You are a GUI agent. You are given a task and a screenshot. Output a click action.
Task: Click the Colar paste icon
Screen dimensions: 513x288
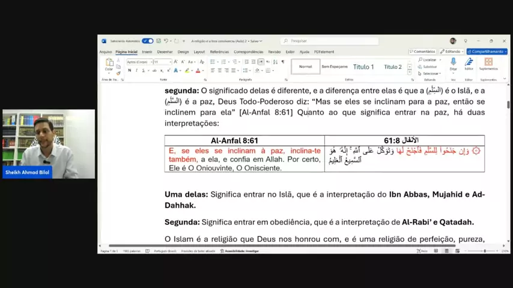(109, 63)
